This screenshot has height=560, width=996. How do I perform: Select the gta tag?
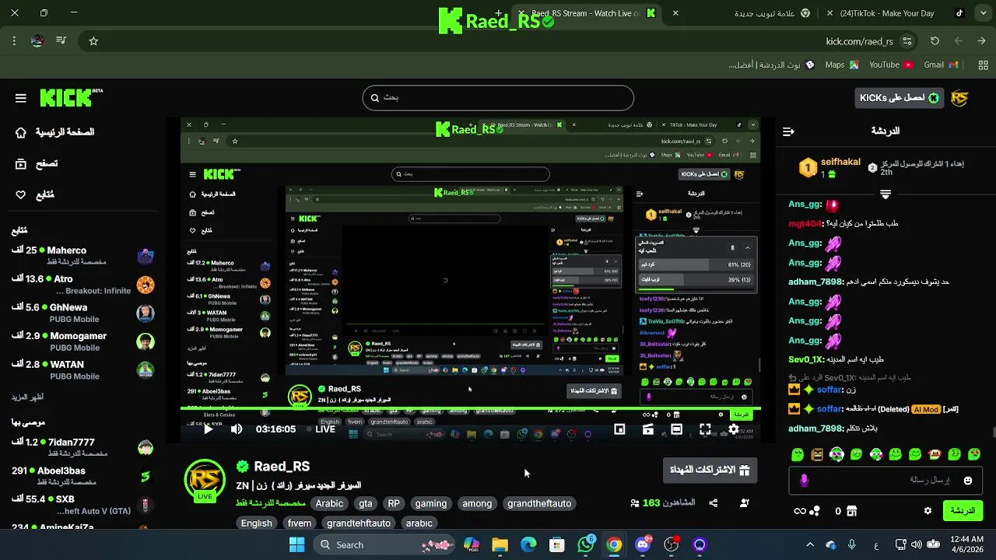click(366, 503)
